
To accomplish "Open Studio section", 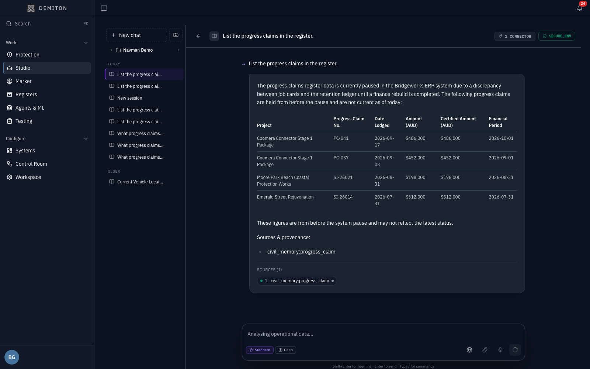I will [47, 68].
